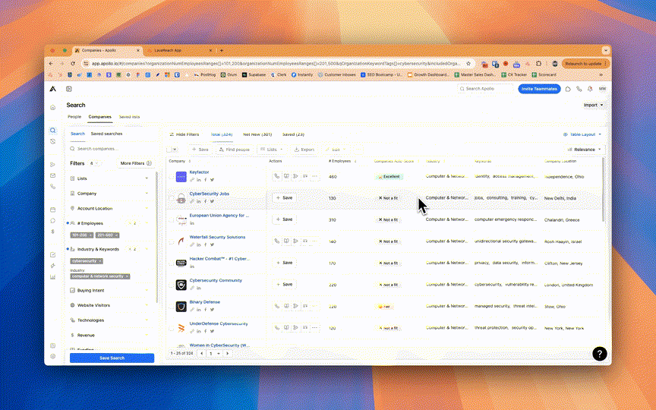Select the UnderDefense Cybersecurity row checkbox
Viewport: 656px width, 410px height.
(171, 328)
